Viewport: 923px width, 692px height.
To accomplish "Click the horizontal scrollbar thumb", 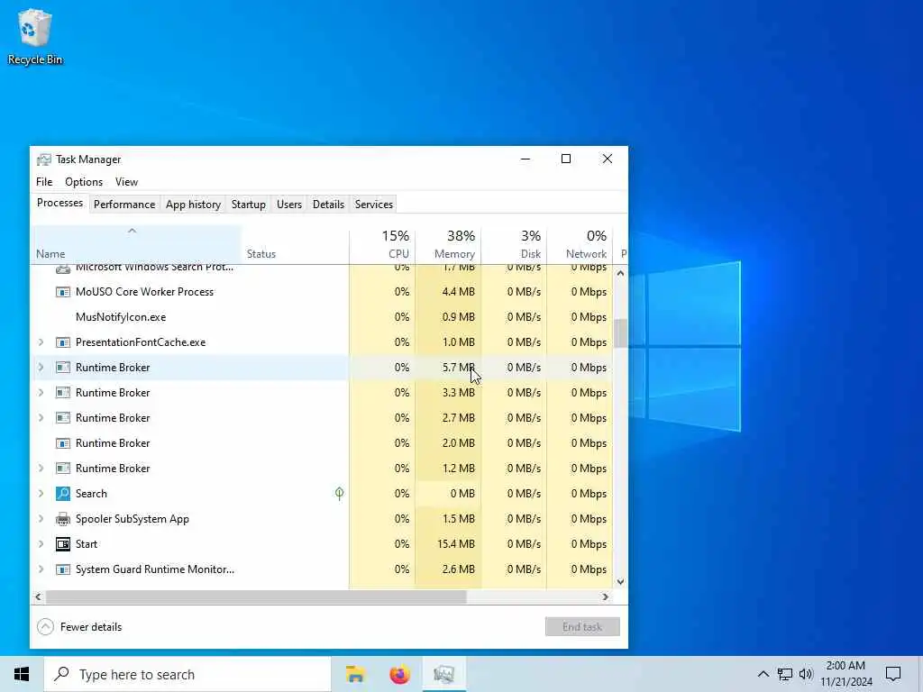I will (x=256, y=597).
